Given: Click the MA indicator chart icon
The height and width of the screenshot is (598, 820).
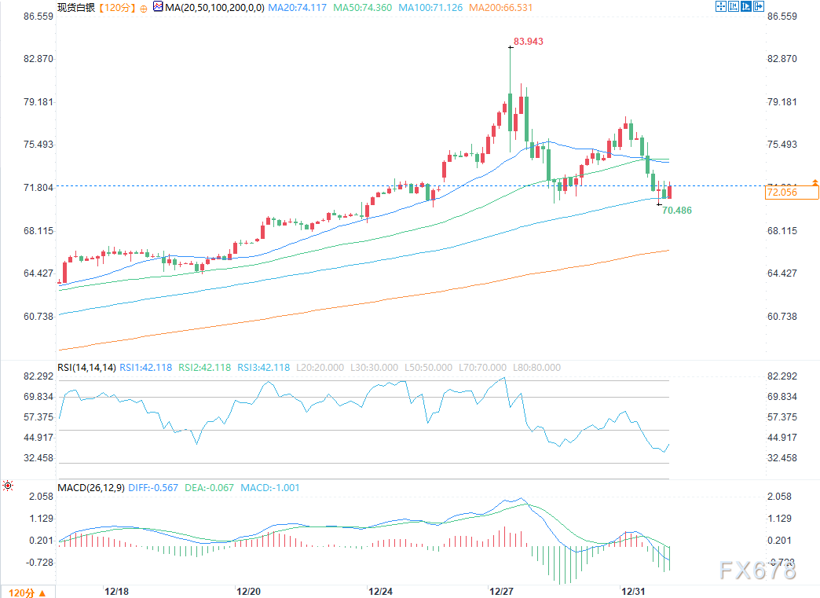Looking at the screenshot, I should tap(158, 7).
